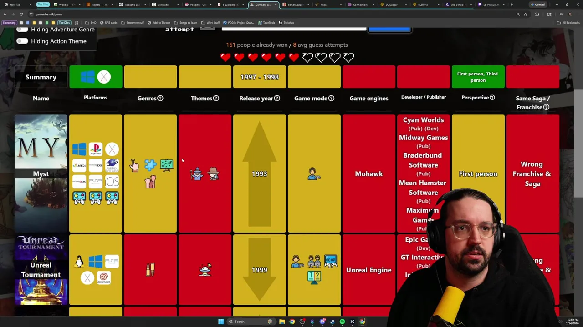
Task: Open Genres column help icon
Action: tap(160, 98)
